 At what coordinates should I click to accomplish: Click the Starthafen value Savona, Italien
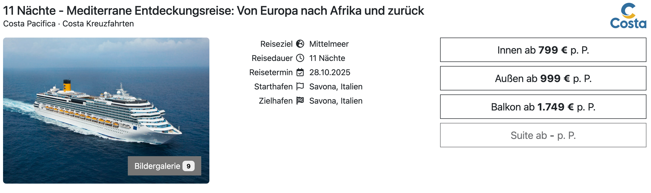[336, 87]
